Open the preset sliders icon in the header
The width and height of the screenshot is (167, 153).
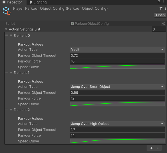coord(161,8)
